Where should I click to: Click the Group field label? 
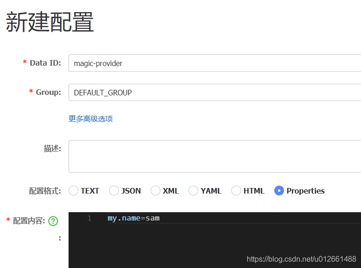(x=49, y=92)
